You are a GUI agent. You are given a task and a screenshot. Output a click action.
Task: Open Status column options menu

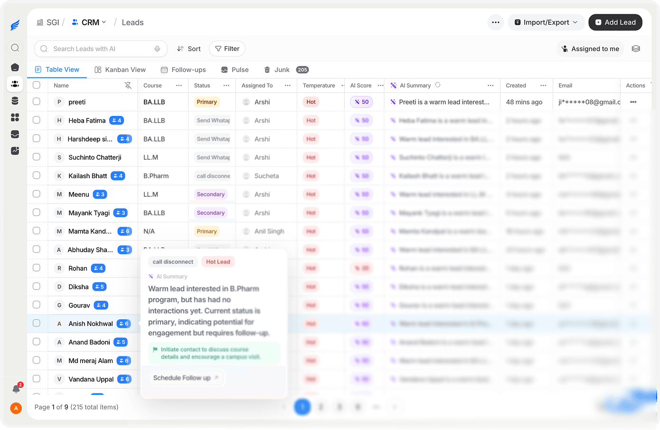click(226, 86)
